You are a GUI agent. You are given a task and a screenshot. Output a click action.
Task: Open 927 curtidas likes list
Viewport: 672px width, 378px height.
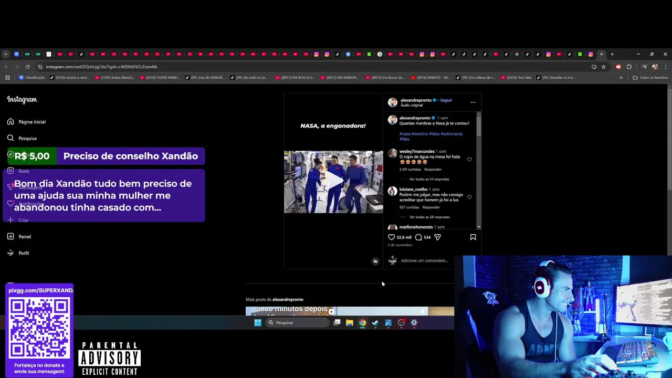tap(409, 207)
